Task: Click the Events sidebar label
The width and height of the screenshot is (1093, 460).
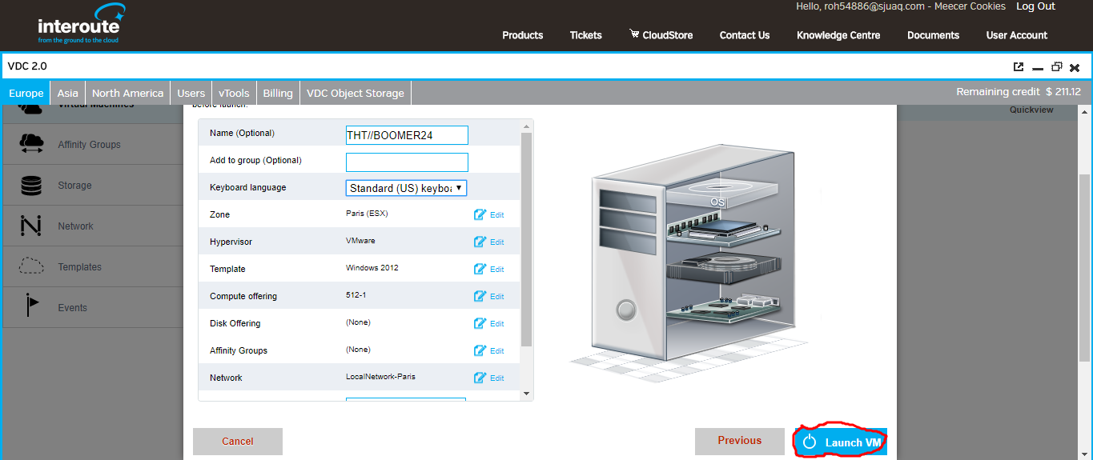Action: 72,308
